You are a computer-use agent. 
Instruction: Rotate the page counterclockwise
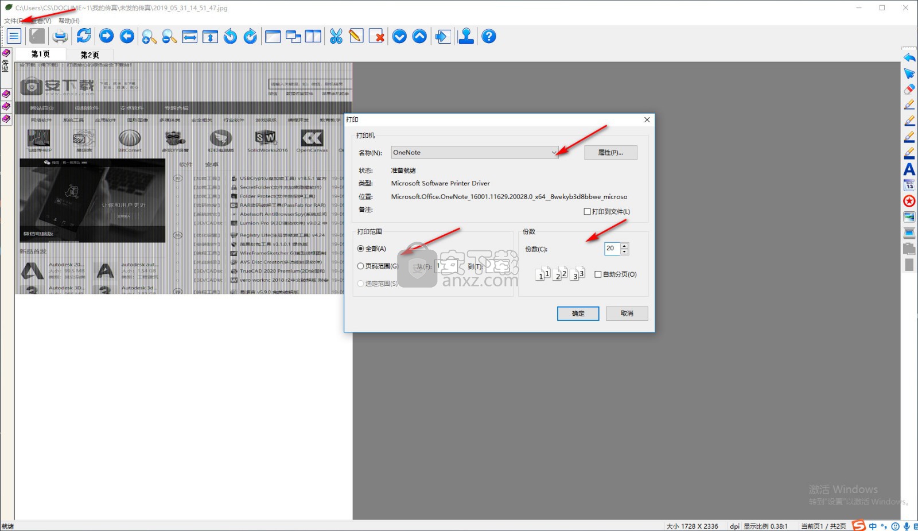[x=230, y=36]
